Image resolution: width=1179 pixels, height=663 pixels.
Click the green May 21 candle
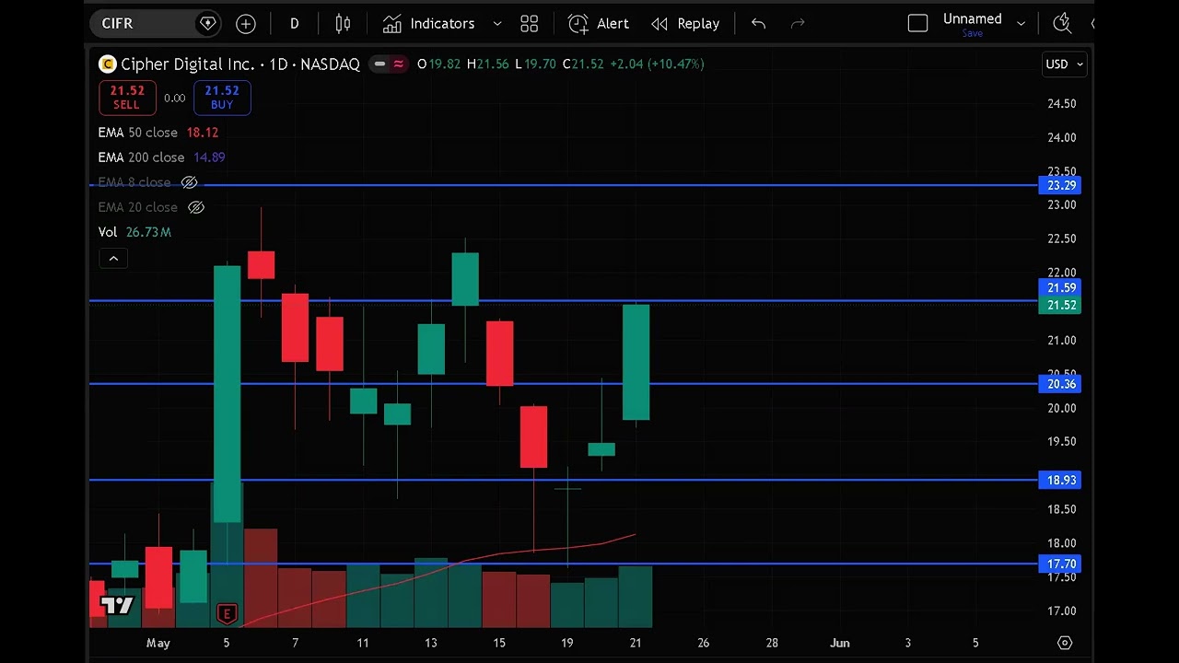(x=636, y=363)
